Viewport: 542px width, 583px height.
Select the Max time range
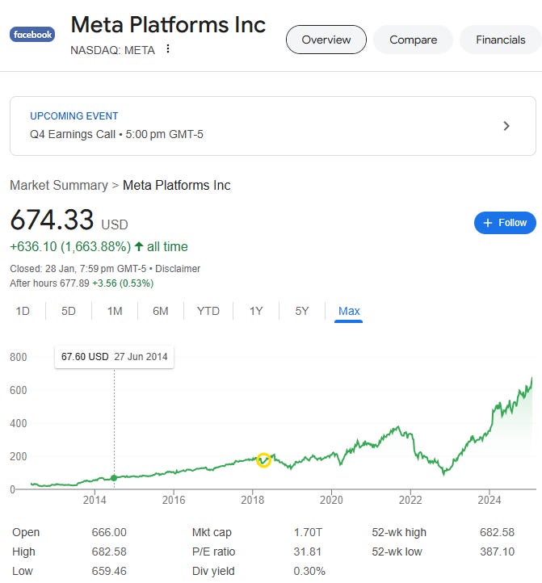[349, 311]
